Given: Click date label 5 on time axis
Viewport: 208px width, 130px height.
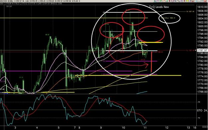Looking at the screenshot, I should [59, 127].
